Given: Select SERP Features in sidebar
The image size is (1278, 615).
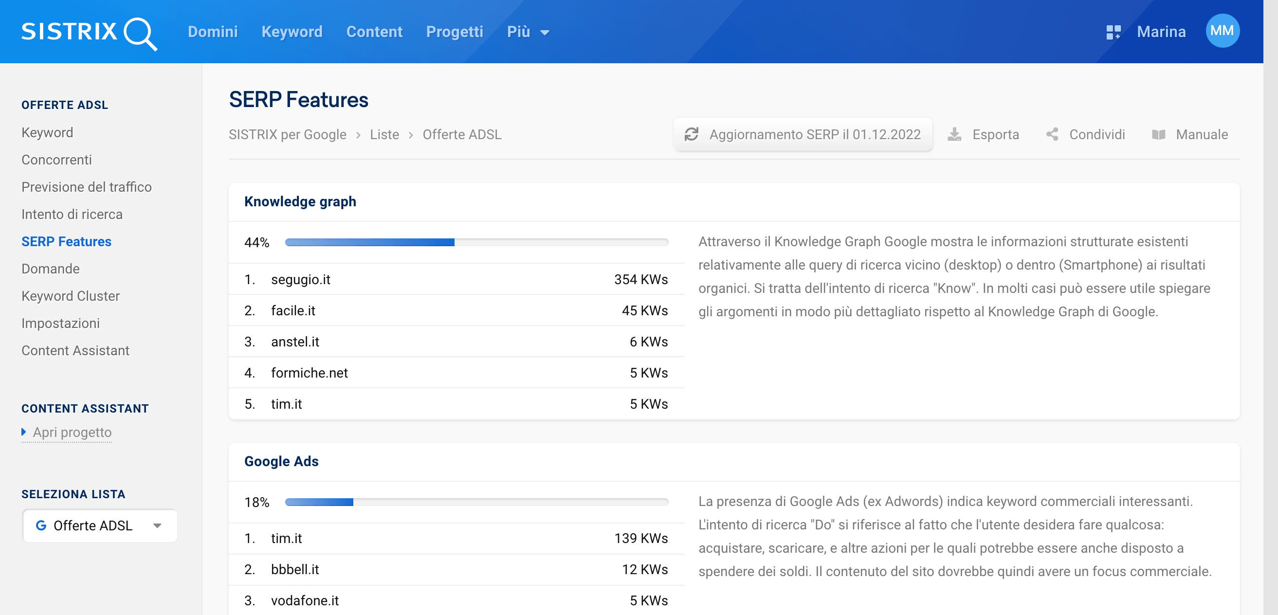Looking at the screenshot, I should tap(67, 241).
